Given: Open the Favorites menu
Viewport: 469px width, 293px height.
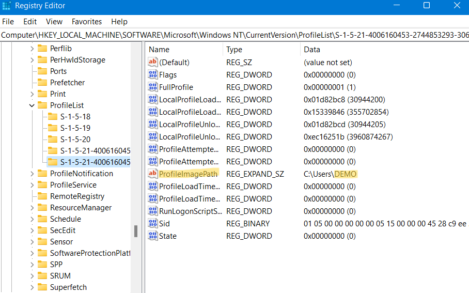Looking at the screenshot, I should click(x=87, y=22).
